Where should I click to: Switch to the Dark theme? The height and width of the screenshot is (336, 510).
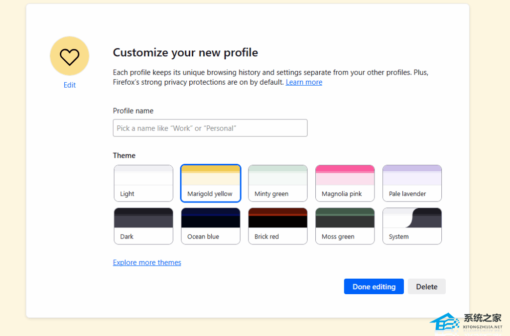click(143, 226)
